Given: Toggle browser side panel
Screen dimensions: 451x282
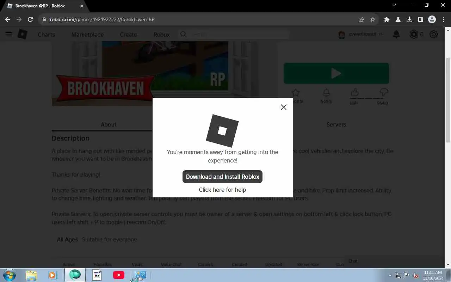Looking at the screenshot, I should tap(421, 19).
